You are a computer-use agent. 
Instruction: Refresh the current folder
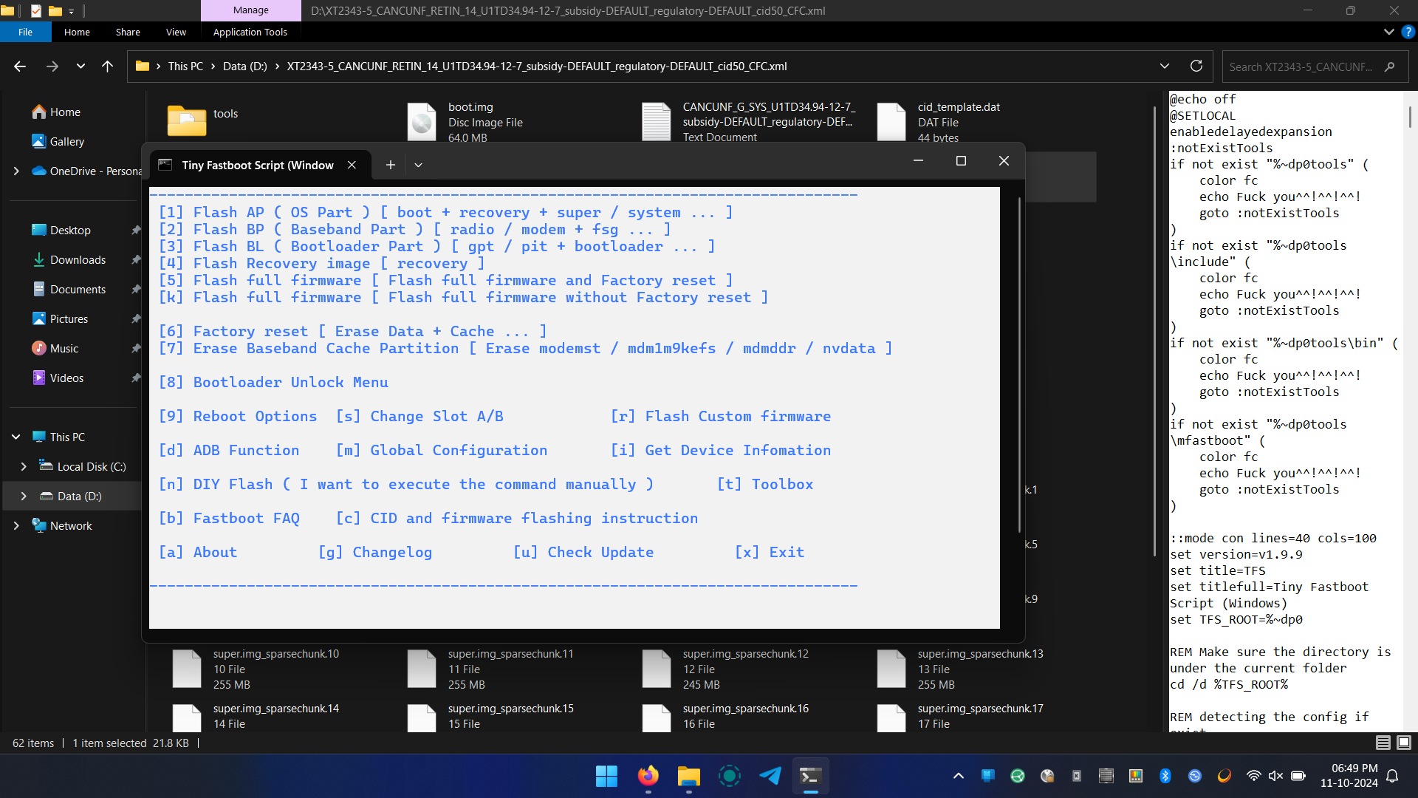[x=1196, y=66]
